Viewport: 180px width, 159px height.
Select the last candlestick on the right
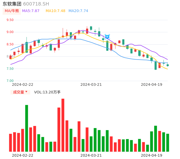click(168, 65)
